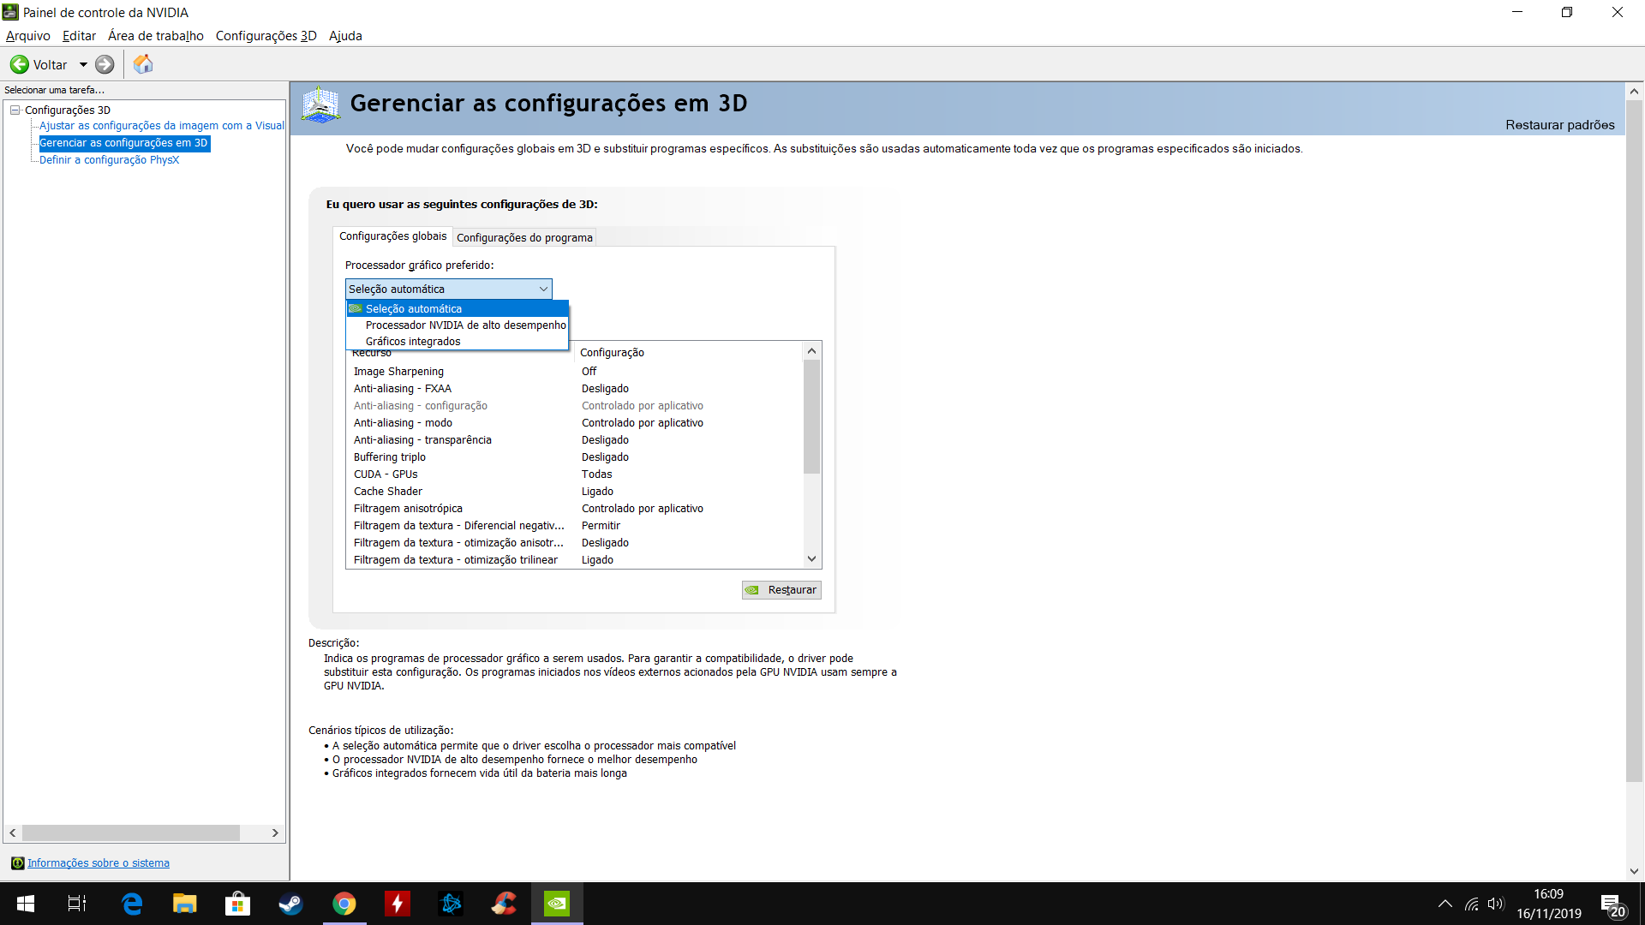The image size is (1645, 925).
Task: Click the taskbar clock showing 16:09
Action: point(1548,904)
